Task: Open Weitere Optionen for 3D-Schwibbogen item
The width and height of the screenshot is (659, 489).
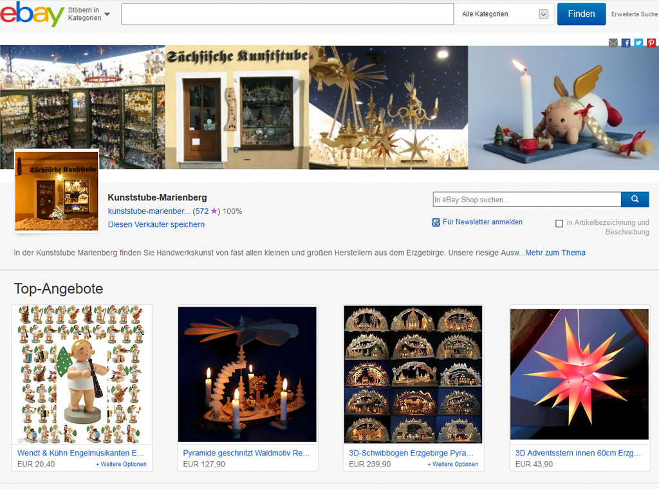Action: tap(452, 464)
